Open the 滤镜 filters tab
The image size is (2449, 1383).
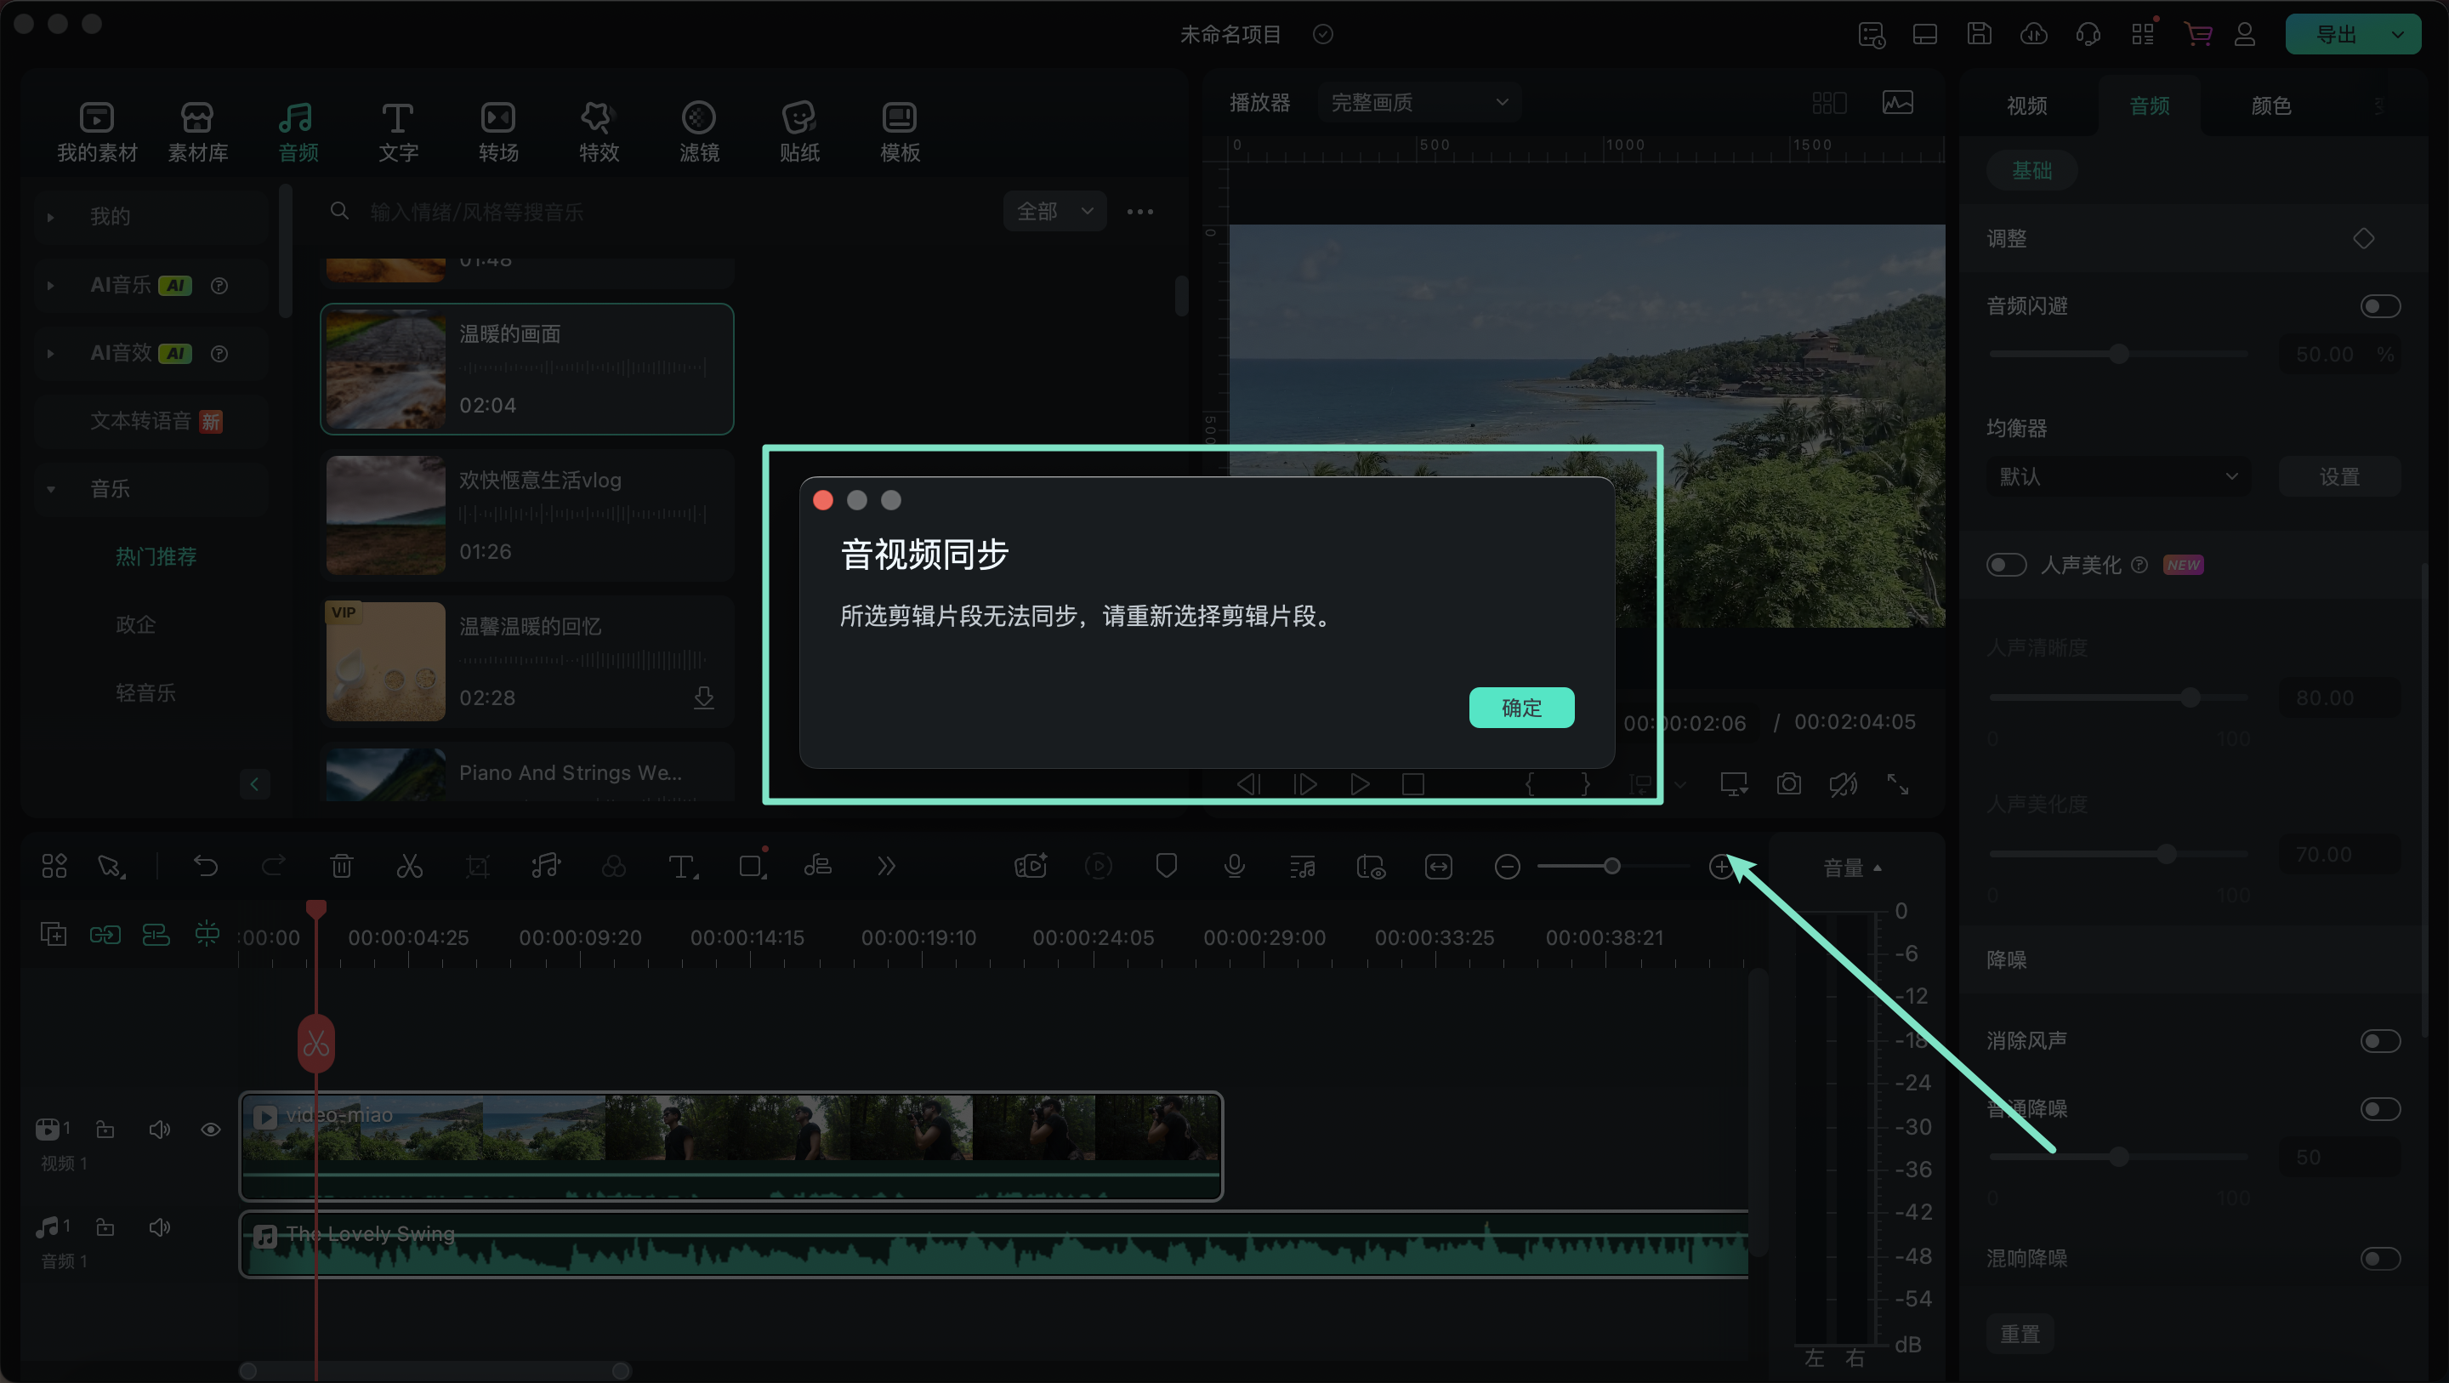tap(699, 132)
